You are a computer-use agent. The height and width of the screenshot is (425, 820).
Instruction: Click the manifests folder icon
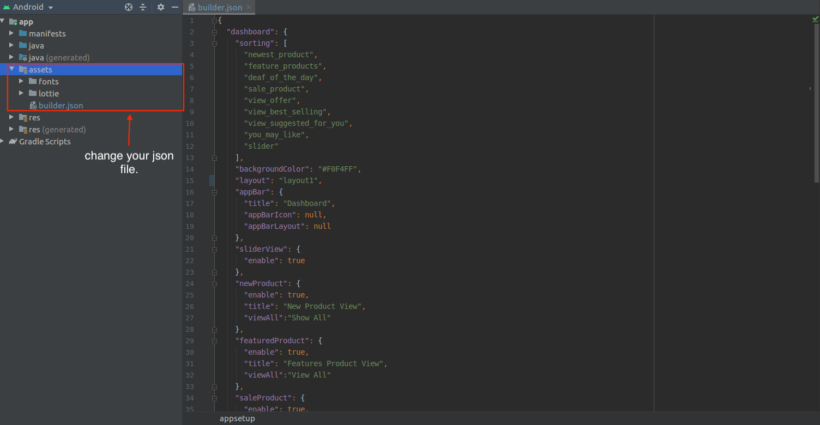[x=23, y=34]
